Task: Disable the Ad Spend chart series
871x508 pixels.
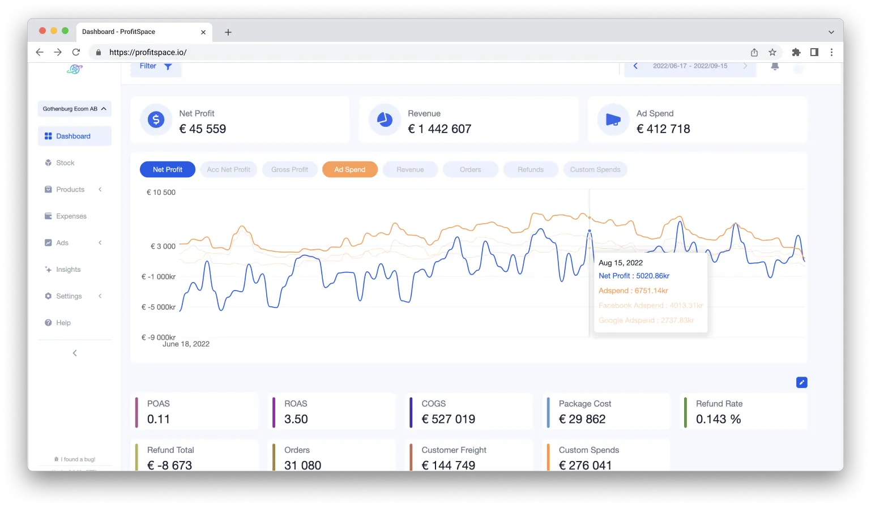Action: coord(349,169)
